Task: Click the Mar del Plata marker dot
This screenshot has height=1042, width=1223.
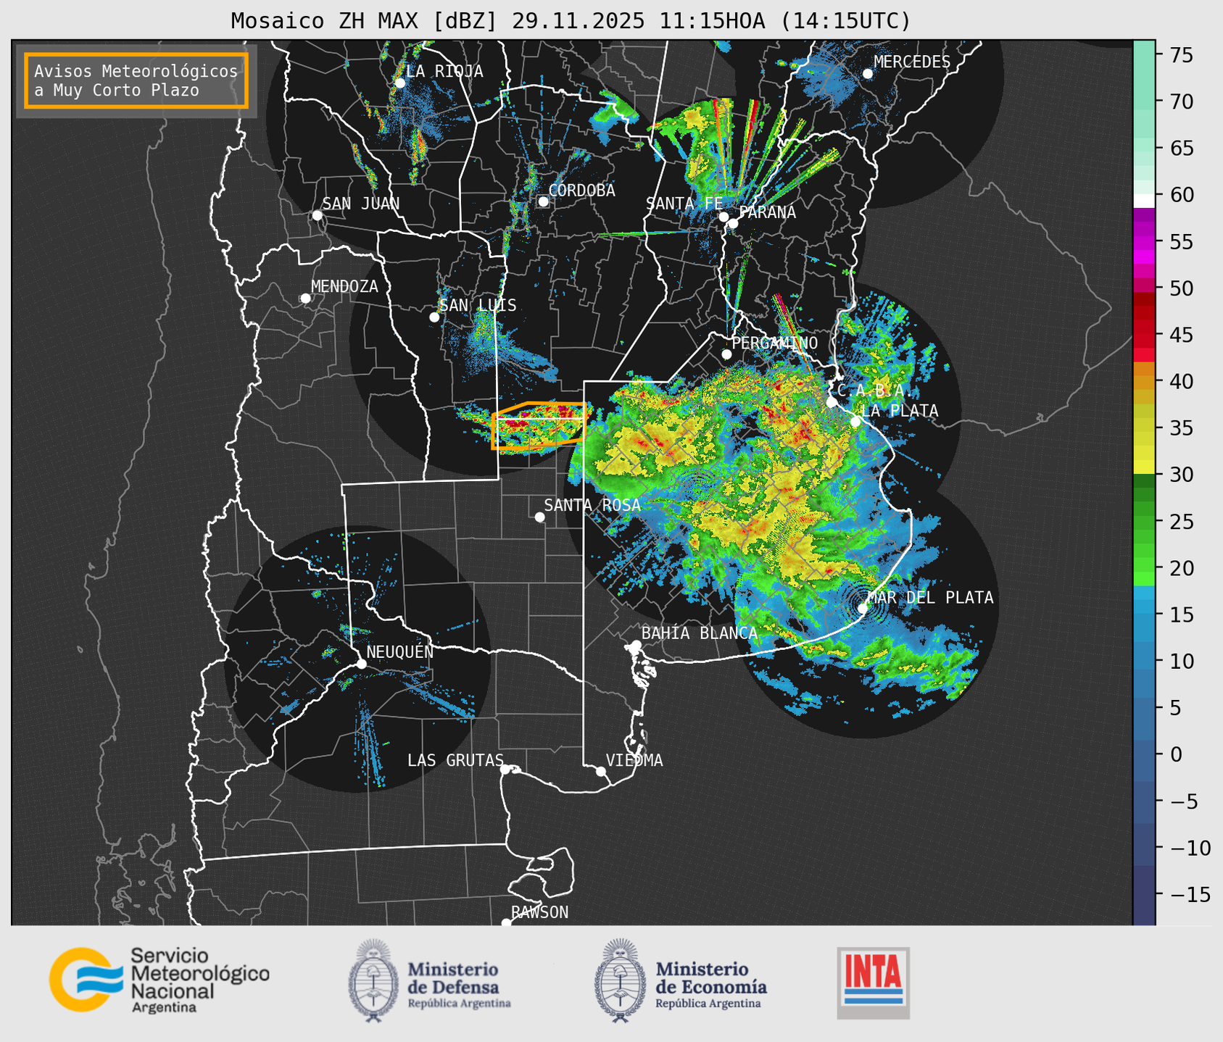Action: pos(863,608)
